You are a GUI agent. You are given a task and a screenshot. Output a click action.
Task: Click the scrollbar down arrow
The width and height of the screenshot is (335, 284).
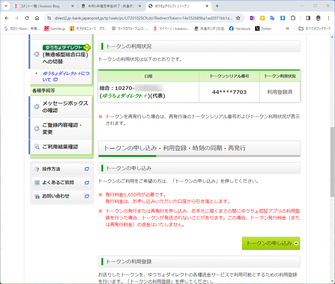(x=332, y=281)
